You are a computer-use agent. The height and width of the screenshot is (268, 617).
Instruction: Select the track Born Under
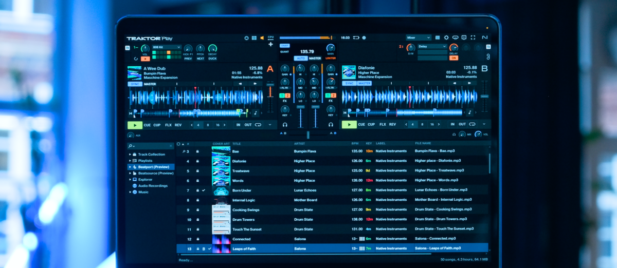242,190
